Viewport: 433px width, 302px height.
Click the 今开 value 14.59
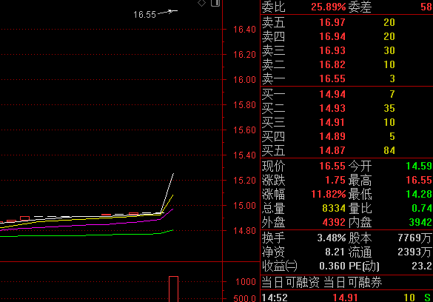pos(419,167)
